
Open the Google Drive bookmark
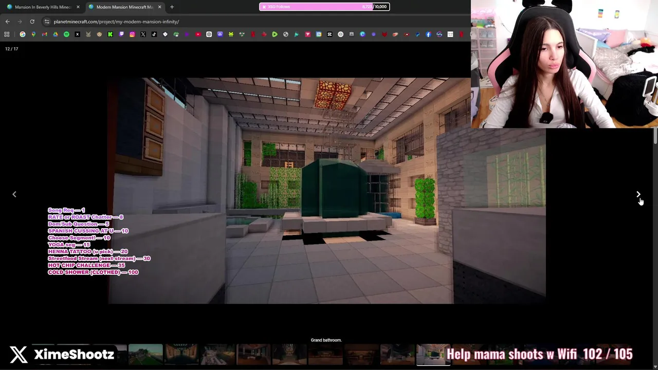tap(56, 34)
